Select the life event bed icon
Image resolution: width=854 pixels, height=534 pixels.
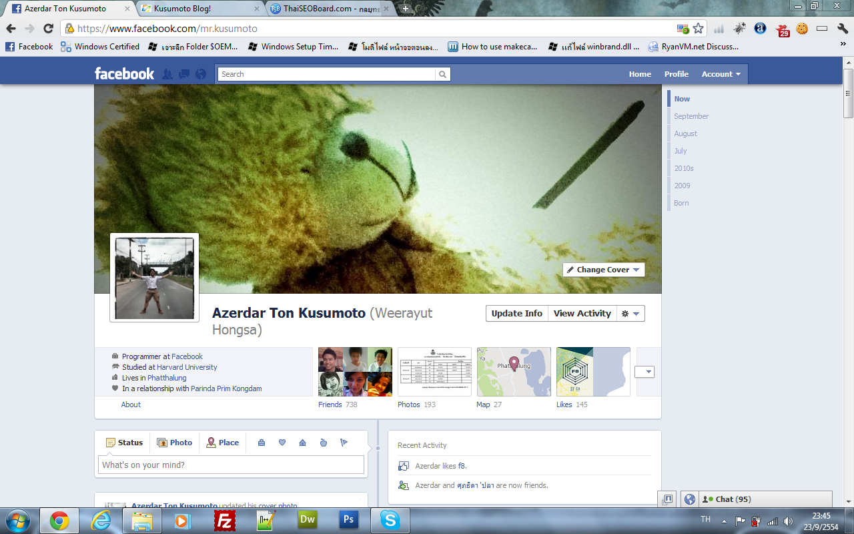point(262,443)
